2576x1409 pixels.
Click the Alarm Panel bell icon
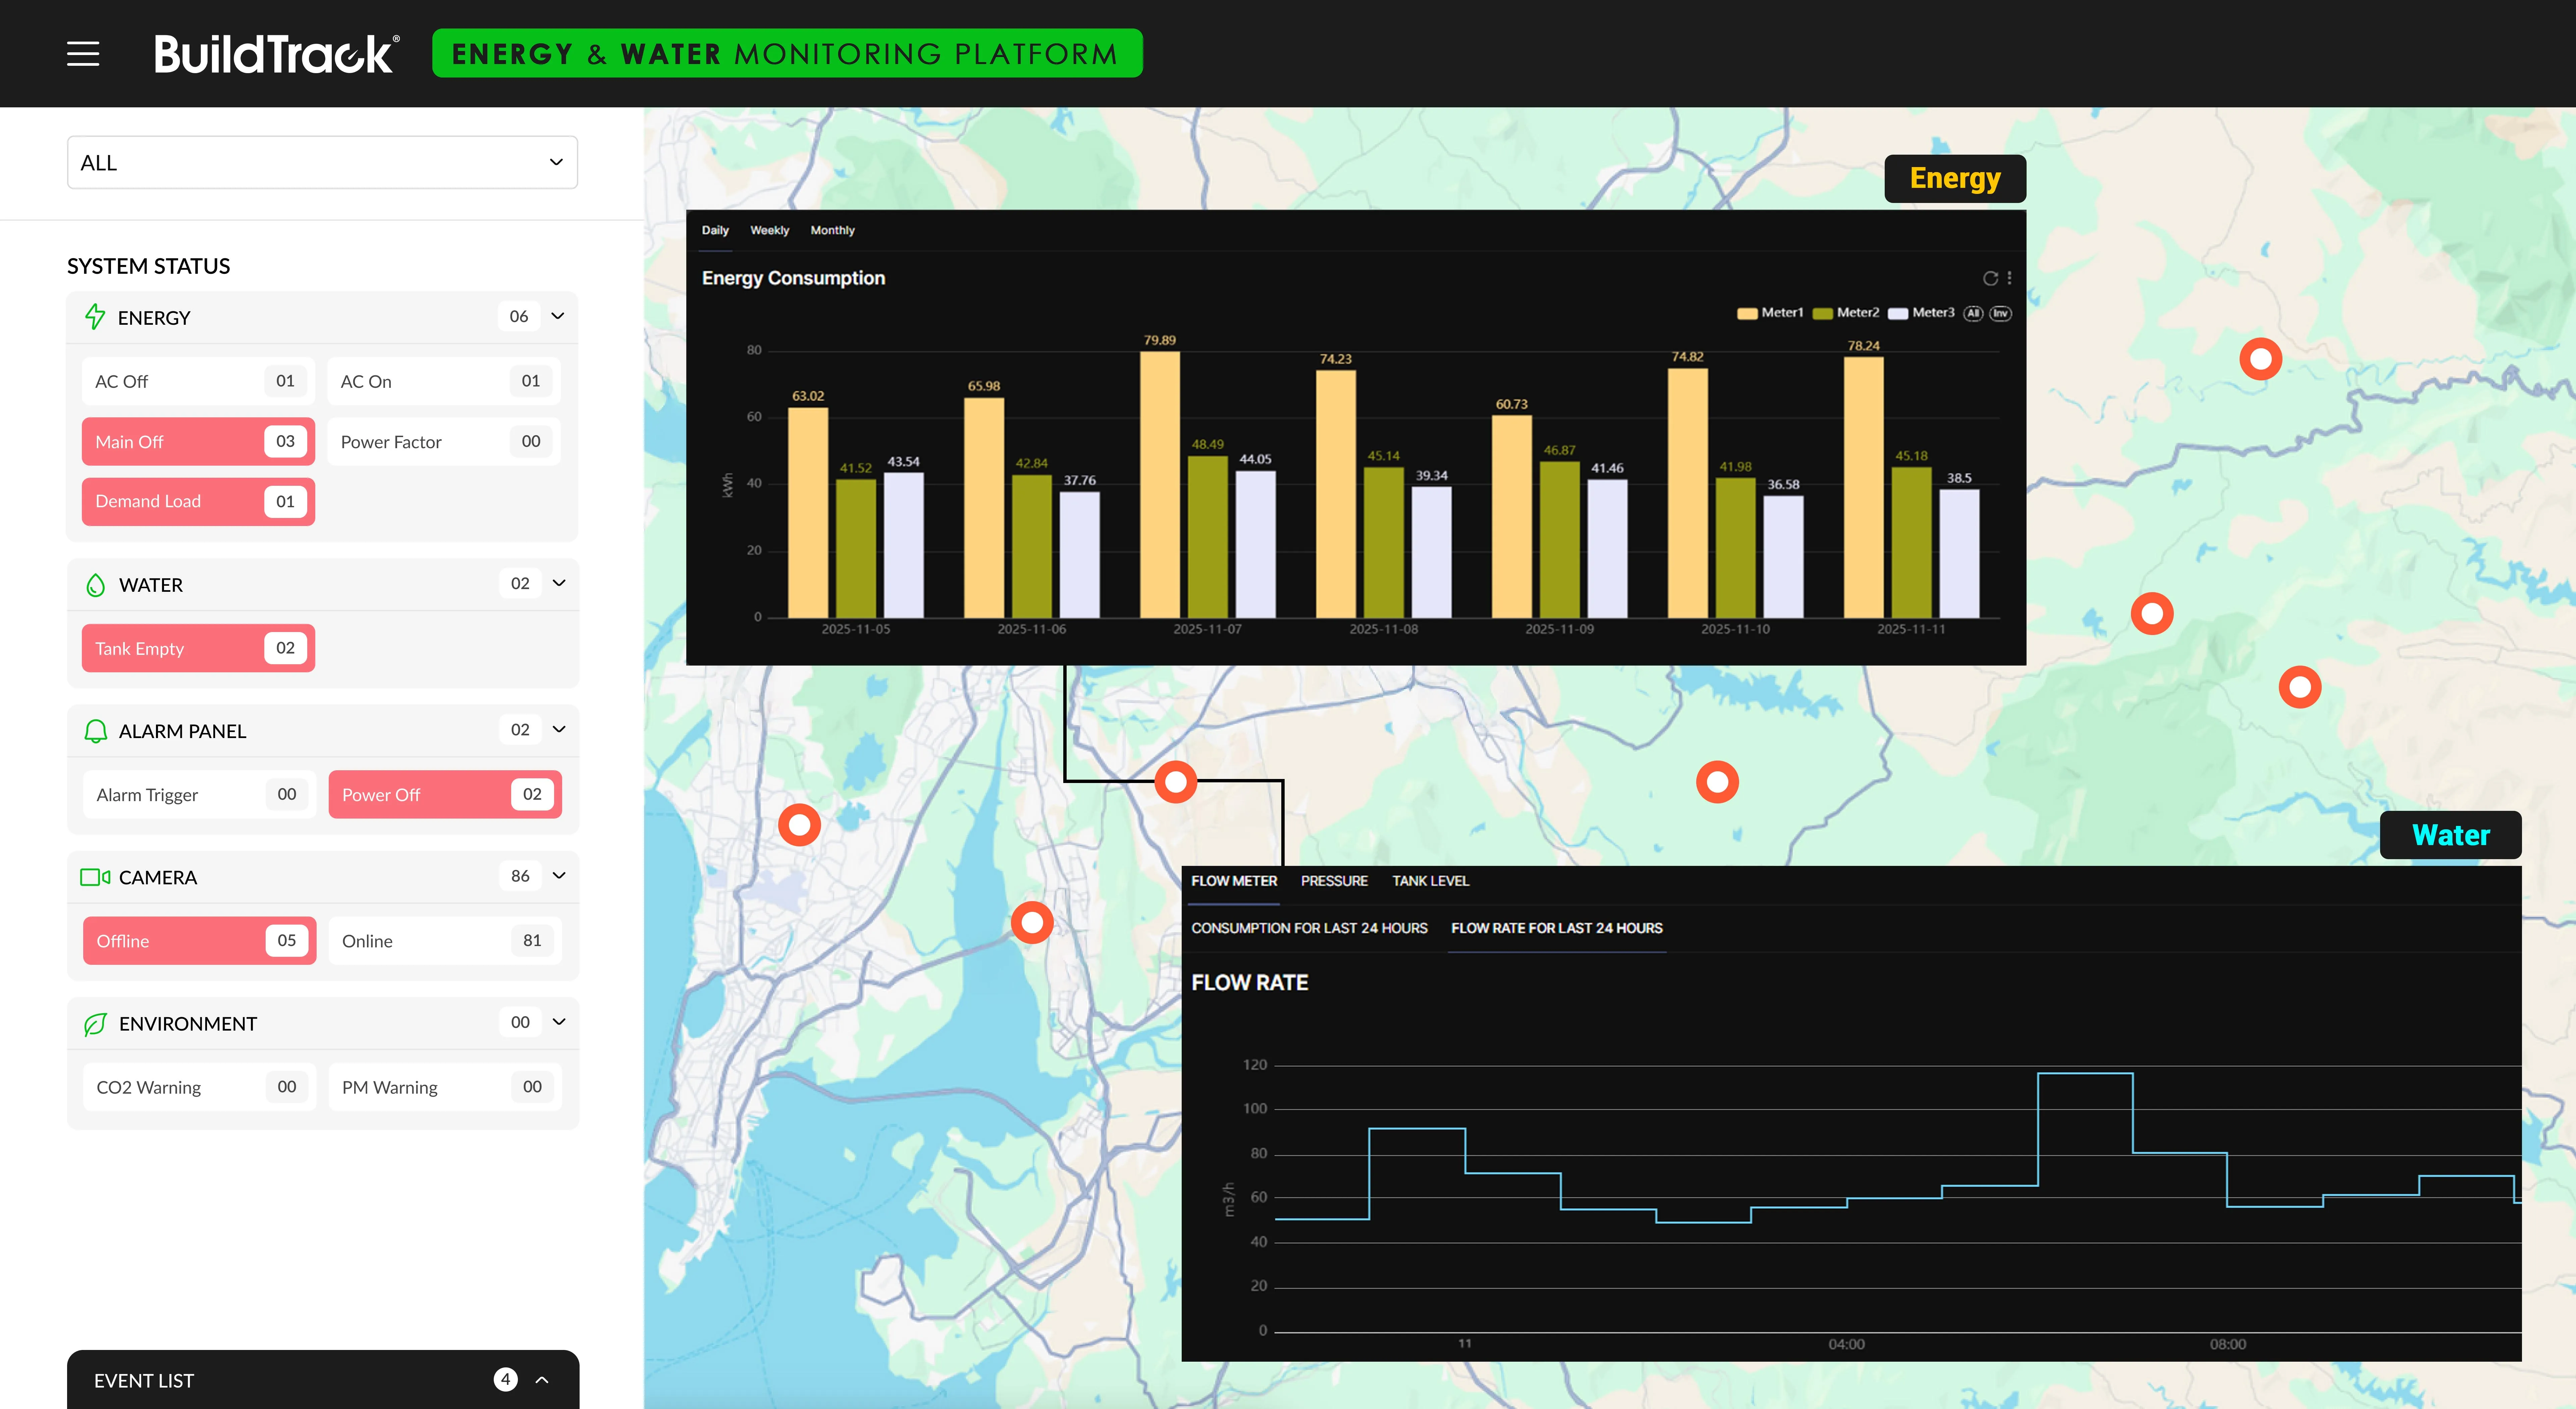95,731
